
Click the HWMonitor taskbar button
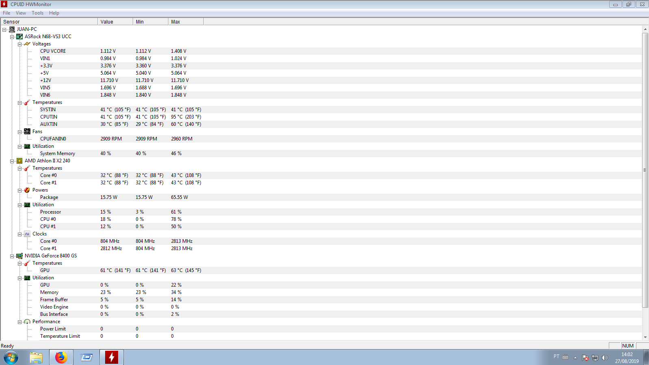pyautogui.click(x=112, y=357)
